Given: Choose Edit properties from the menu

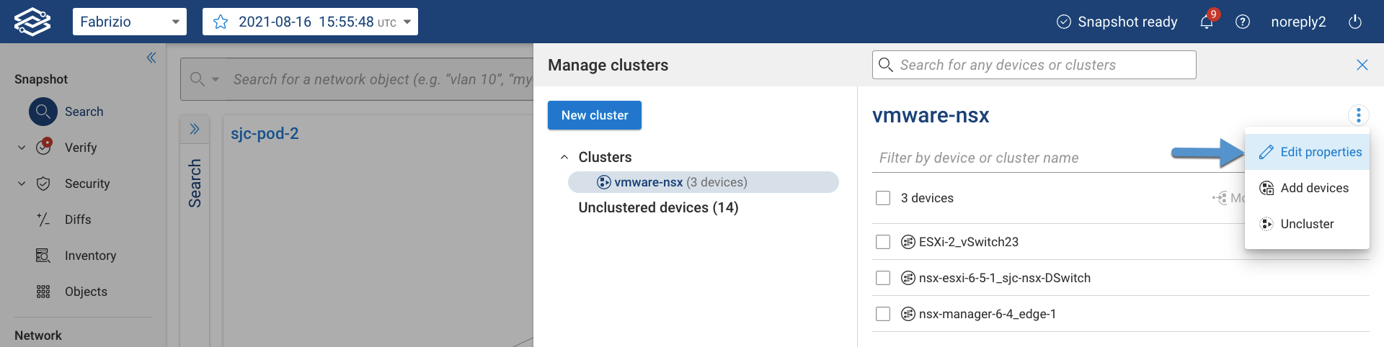Looking at the screenshot, I should pyautogui.click(x=1310, y=152).
